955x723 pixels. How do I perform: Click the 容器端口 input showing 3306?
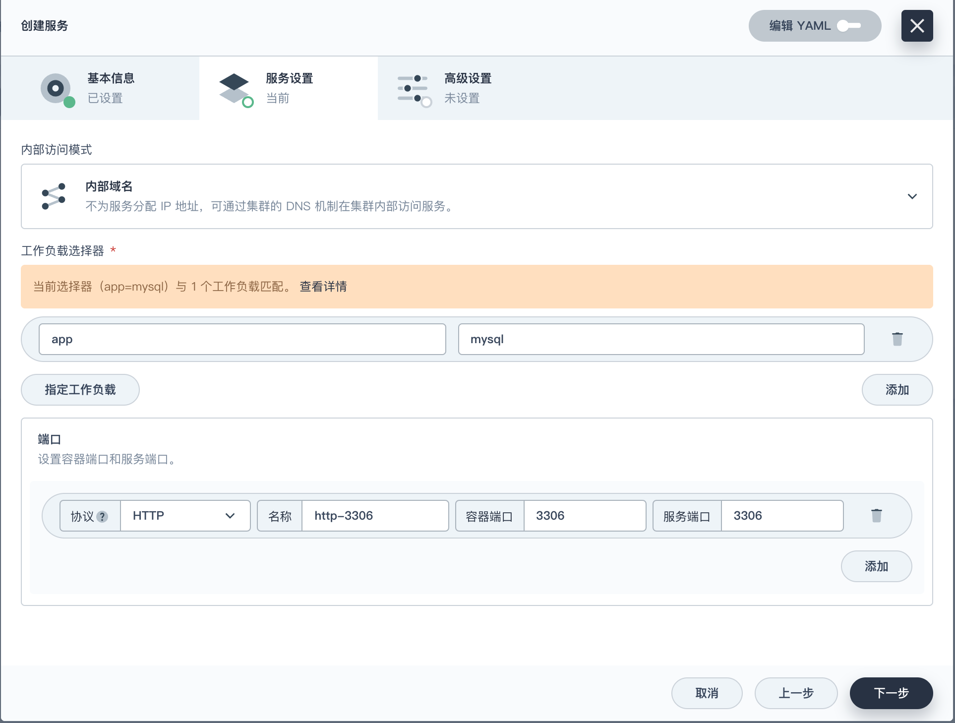click(x=584, y=516)
